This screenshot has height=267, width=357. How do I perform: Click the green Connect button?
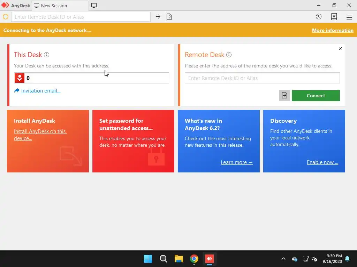(316, 96)
